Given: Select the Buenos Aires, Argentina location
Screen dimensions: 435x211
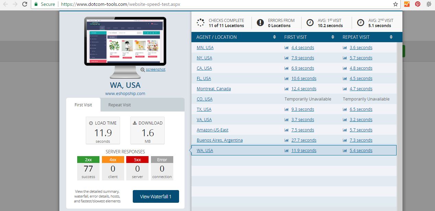Looking at the screenshot, I should [220, 140].
